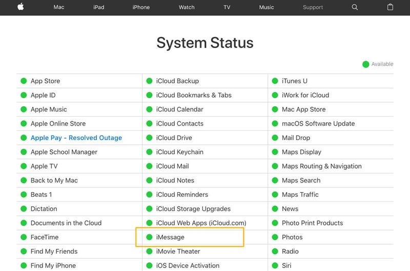Open the Music navigation item

click(x=266, y=7)
